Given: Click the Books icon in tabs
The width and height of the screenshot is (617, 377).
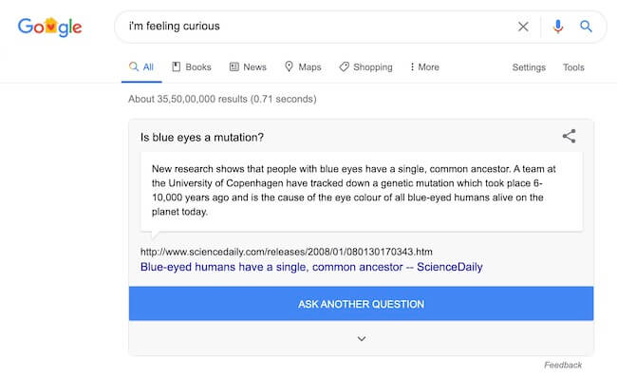Looking at the screenshot, I should [x=176, y=66].
